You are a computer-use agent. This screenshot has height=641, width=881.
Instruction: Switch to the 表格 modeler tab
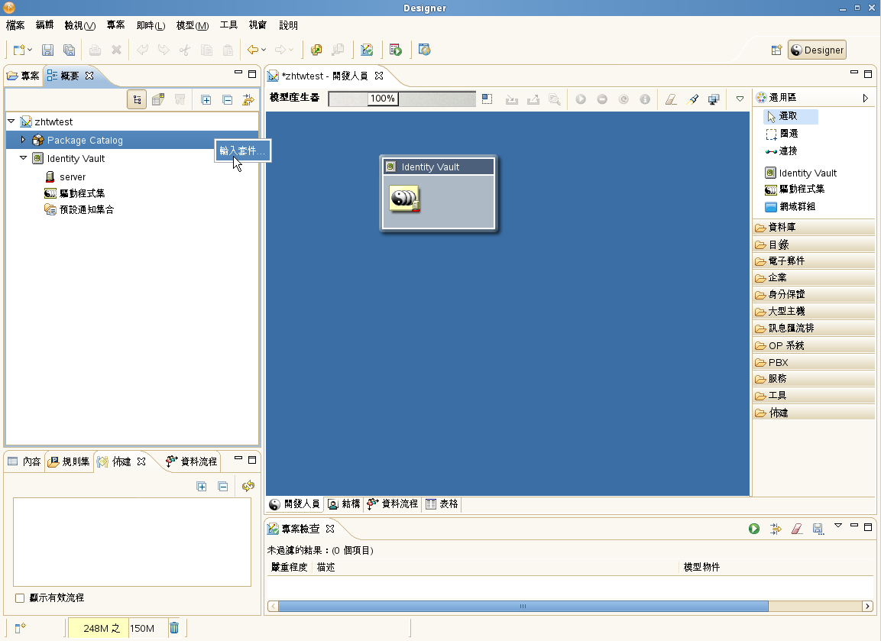pyautogui.click(x=442, y=504)
